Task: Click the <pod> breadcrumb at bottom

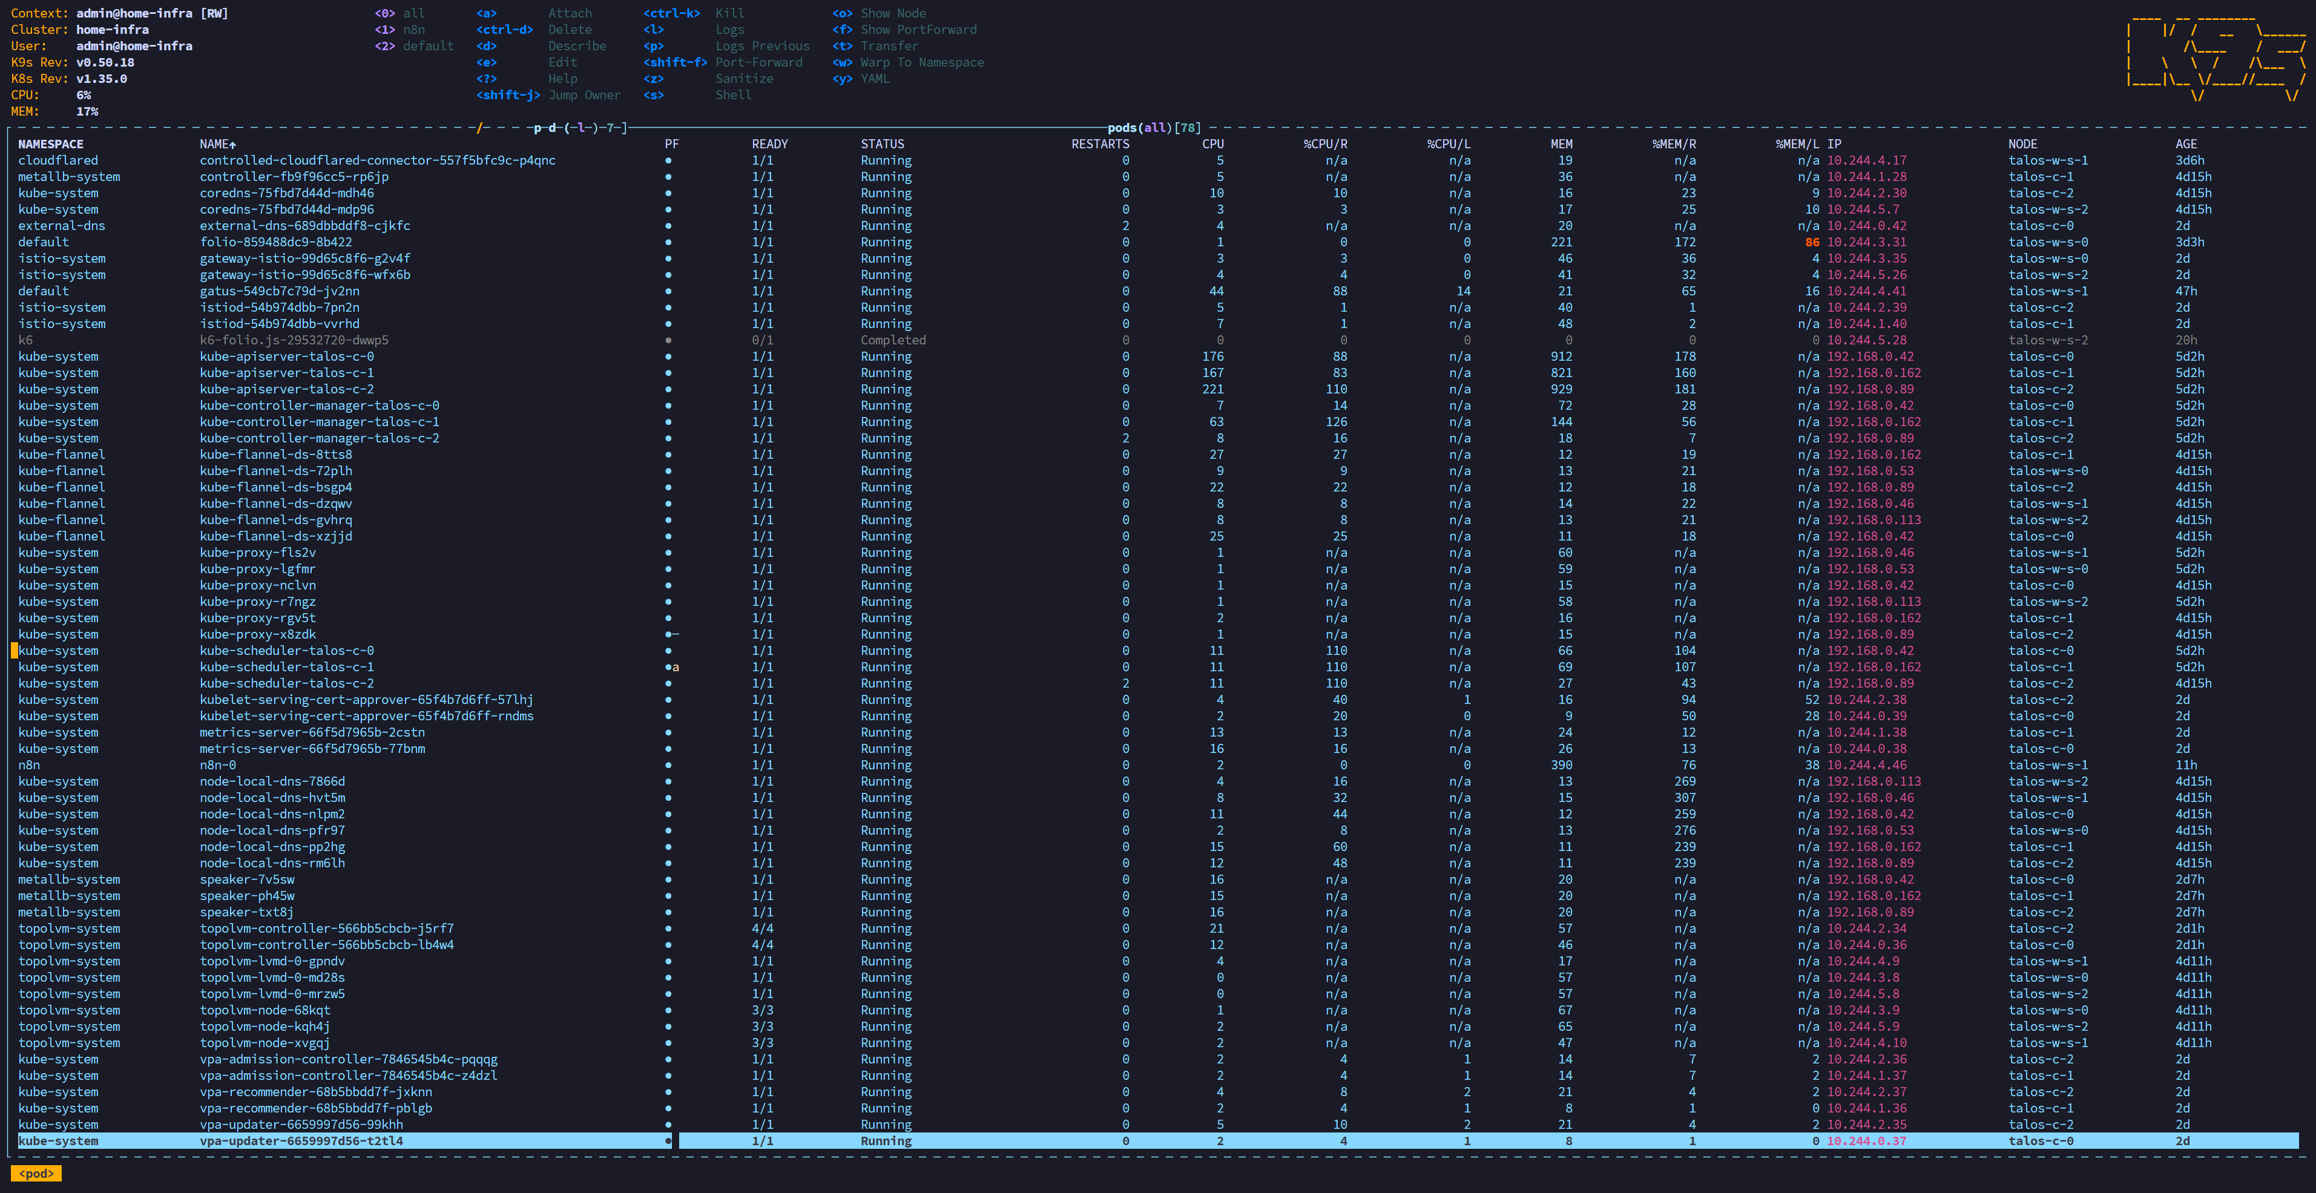Action: pos(36,1173)
